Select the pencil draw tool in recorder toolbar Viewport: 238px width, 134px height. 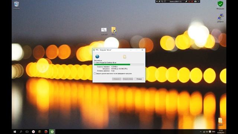point(186,1)
